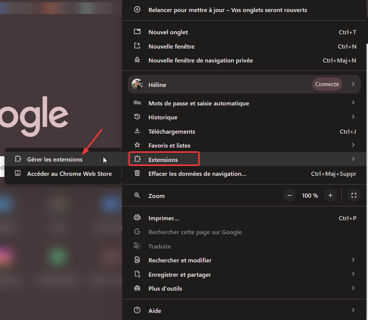
Task: Click the star icon for Favoris et listes
Action: click(x=137, y=145)
